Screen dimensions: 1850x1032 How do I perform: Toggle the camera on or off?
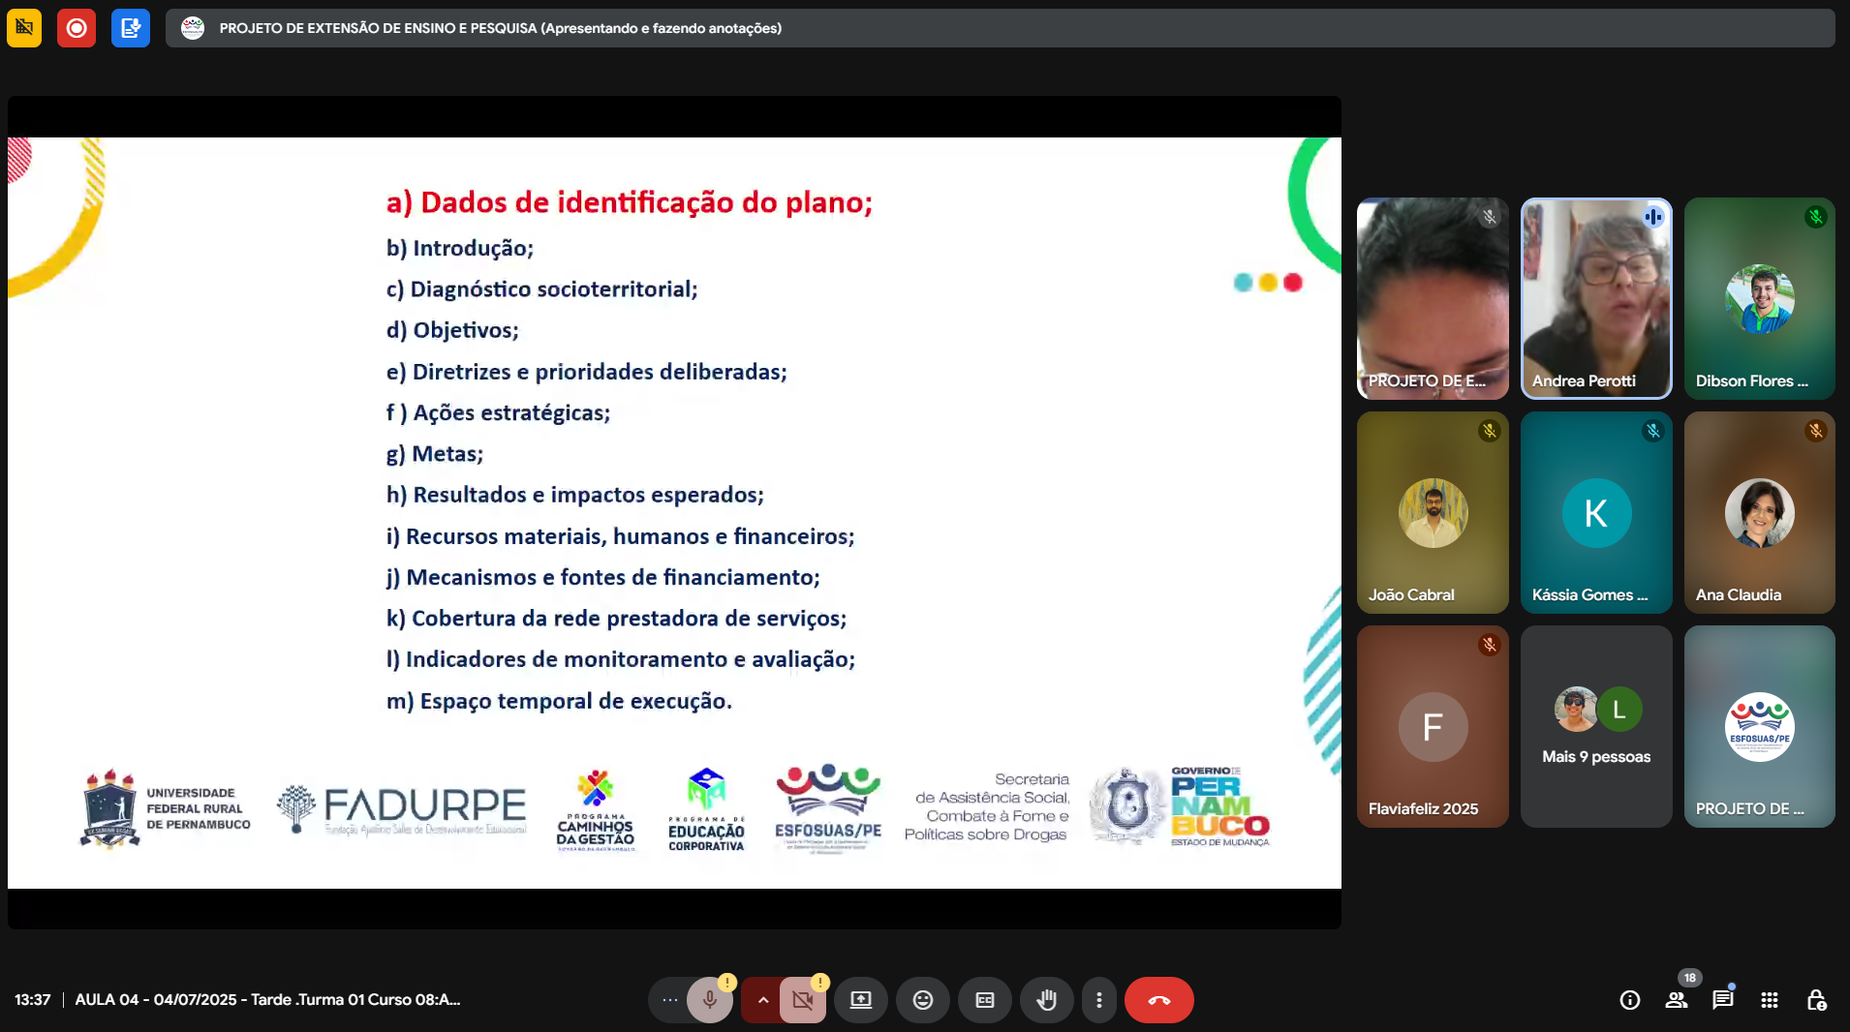click(803, 1000)
